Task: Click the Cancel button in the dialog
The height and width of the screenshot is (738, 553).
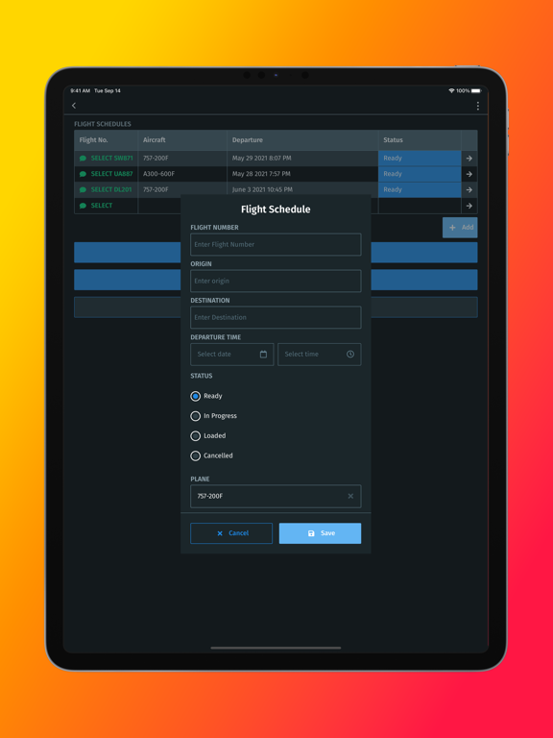Action: (x=231, y=533)
